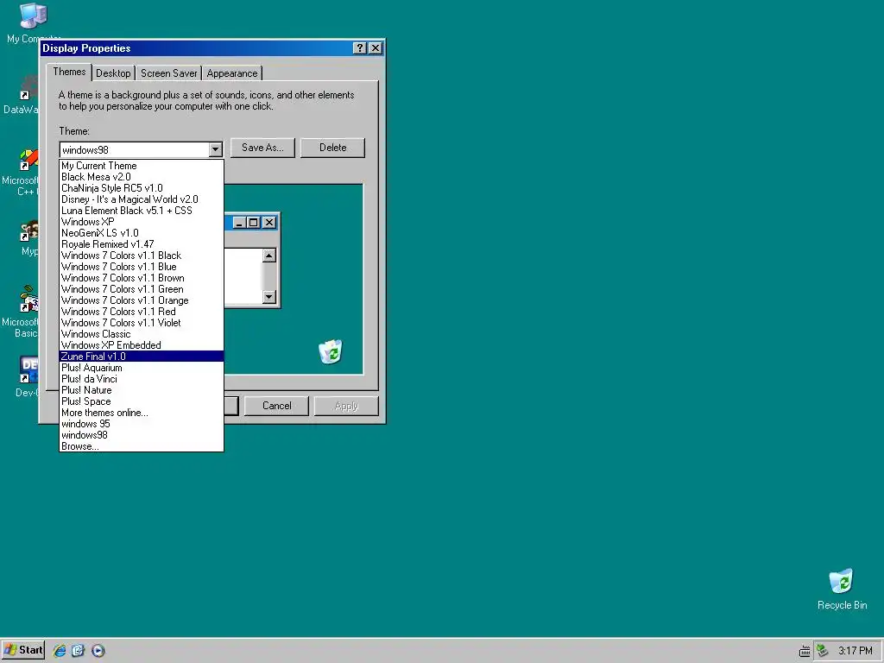Choose the Plus! Nature theme
The image size is (884, 663).
(142, 390)
